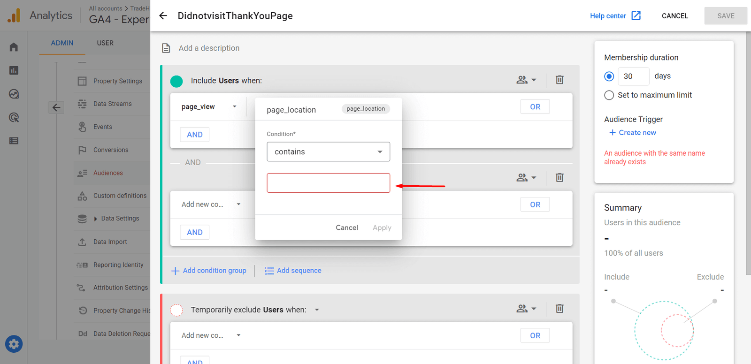Open scope dropdown for exclude Users group
Screen dimensions: 751x364
pyautogui.click(x=526, y=308)
